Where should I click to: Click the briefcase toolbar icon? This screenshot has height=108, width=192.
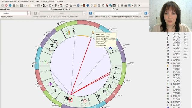[x=126, y=5]
